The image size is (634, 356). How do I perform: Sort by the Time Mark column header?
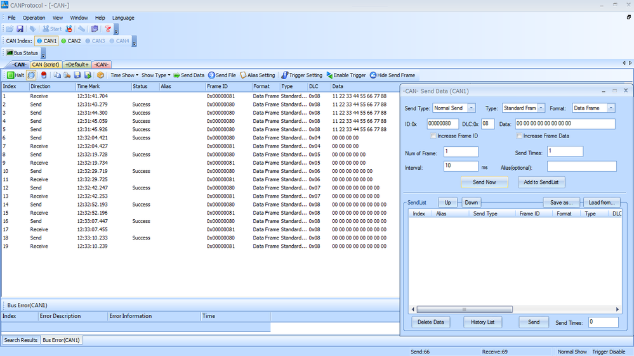(103, 86)
